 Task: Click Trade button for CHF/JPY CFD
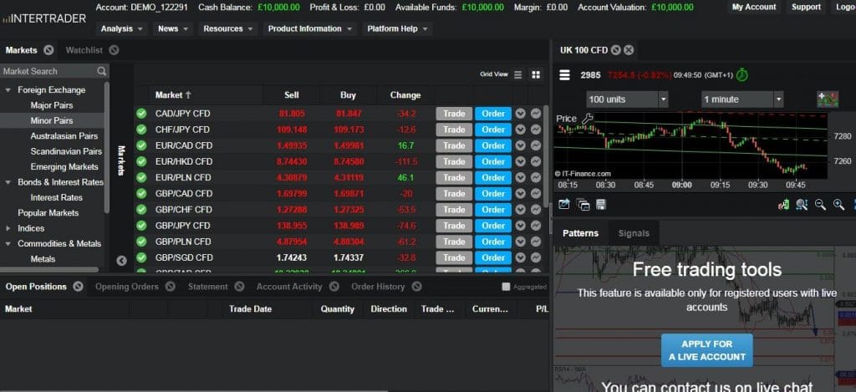tap(454, 130)
